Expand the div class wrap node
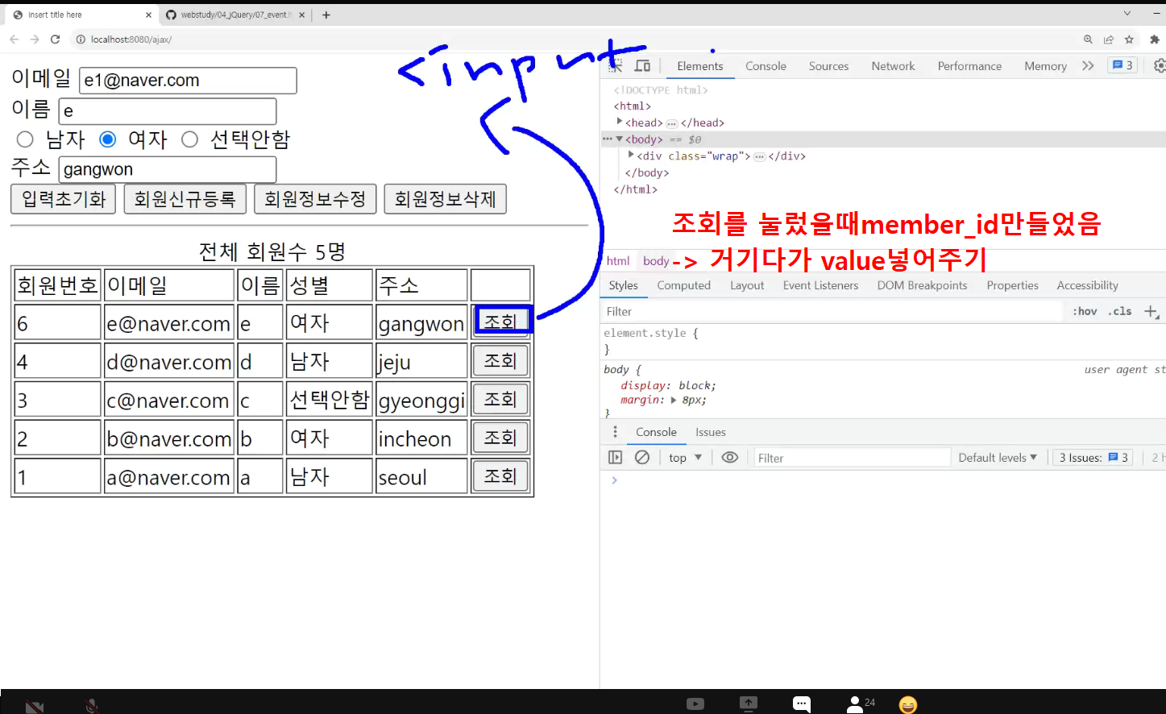Screen dimensions: 1166x714 click(631, 156)
